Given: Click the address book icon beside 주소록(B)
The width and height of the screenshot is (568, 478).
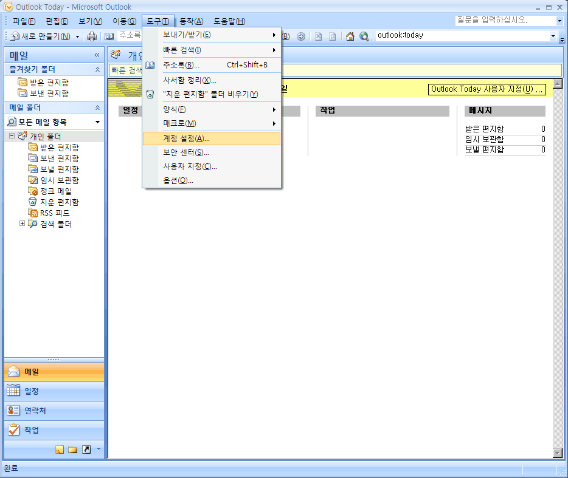Looking at the screenshot, I should coord(150,65).
